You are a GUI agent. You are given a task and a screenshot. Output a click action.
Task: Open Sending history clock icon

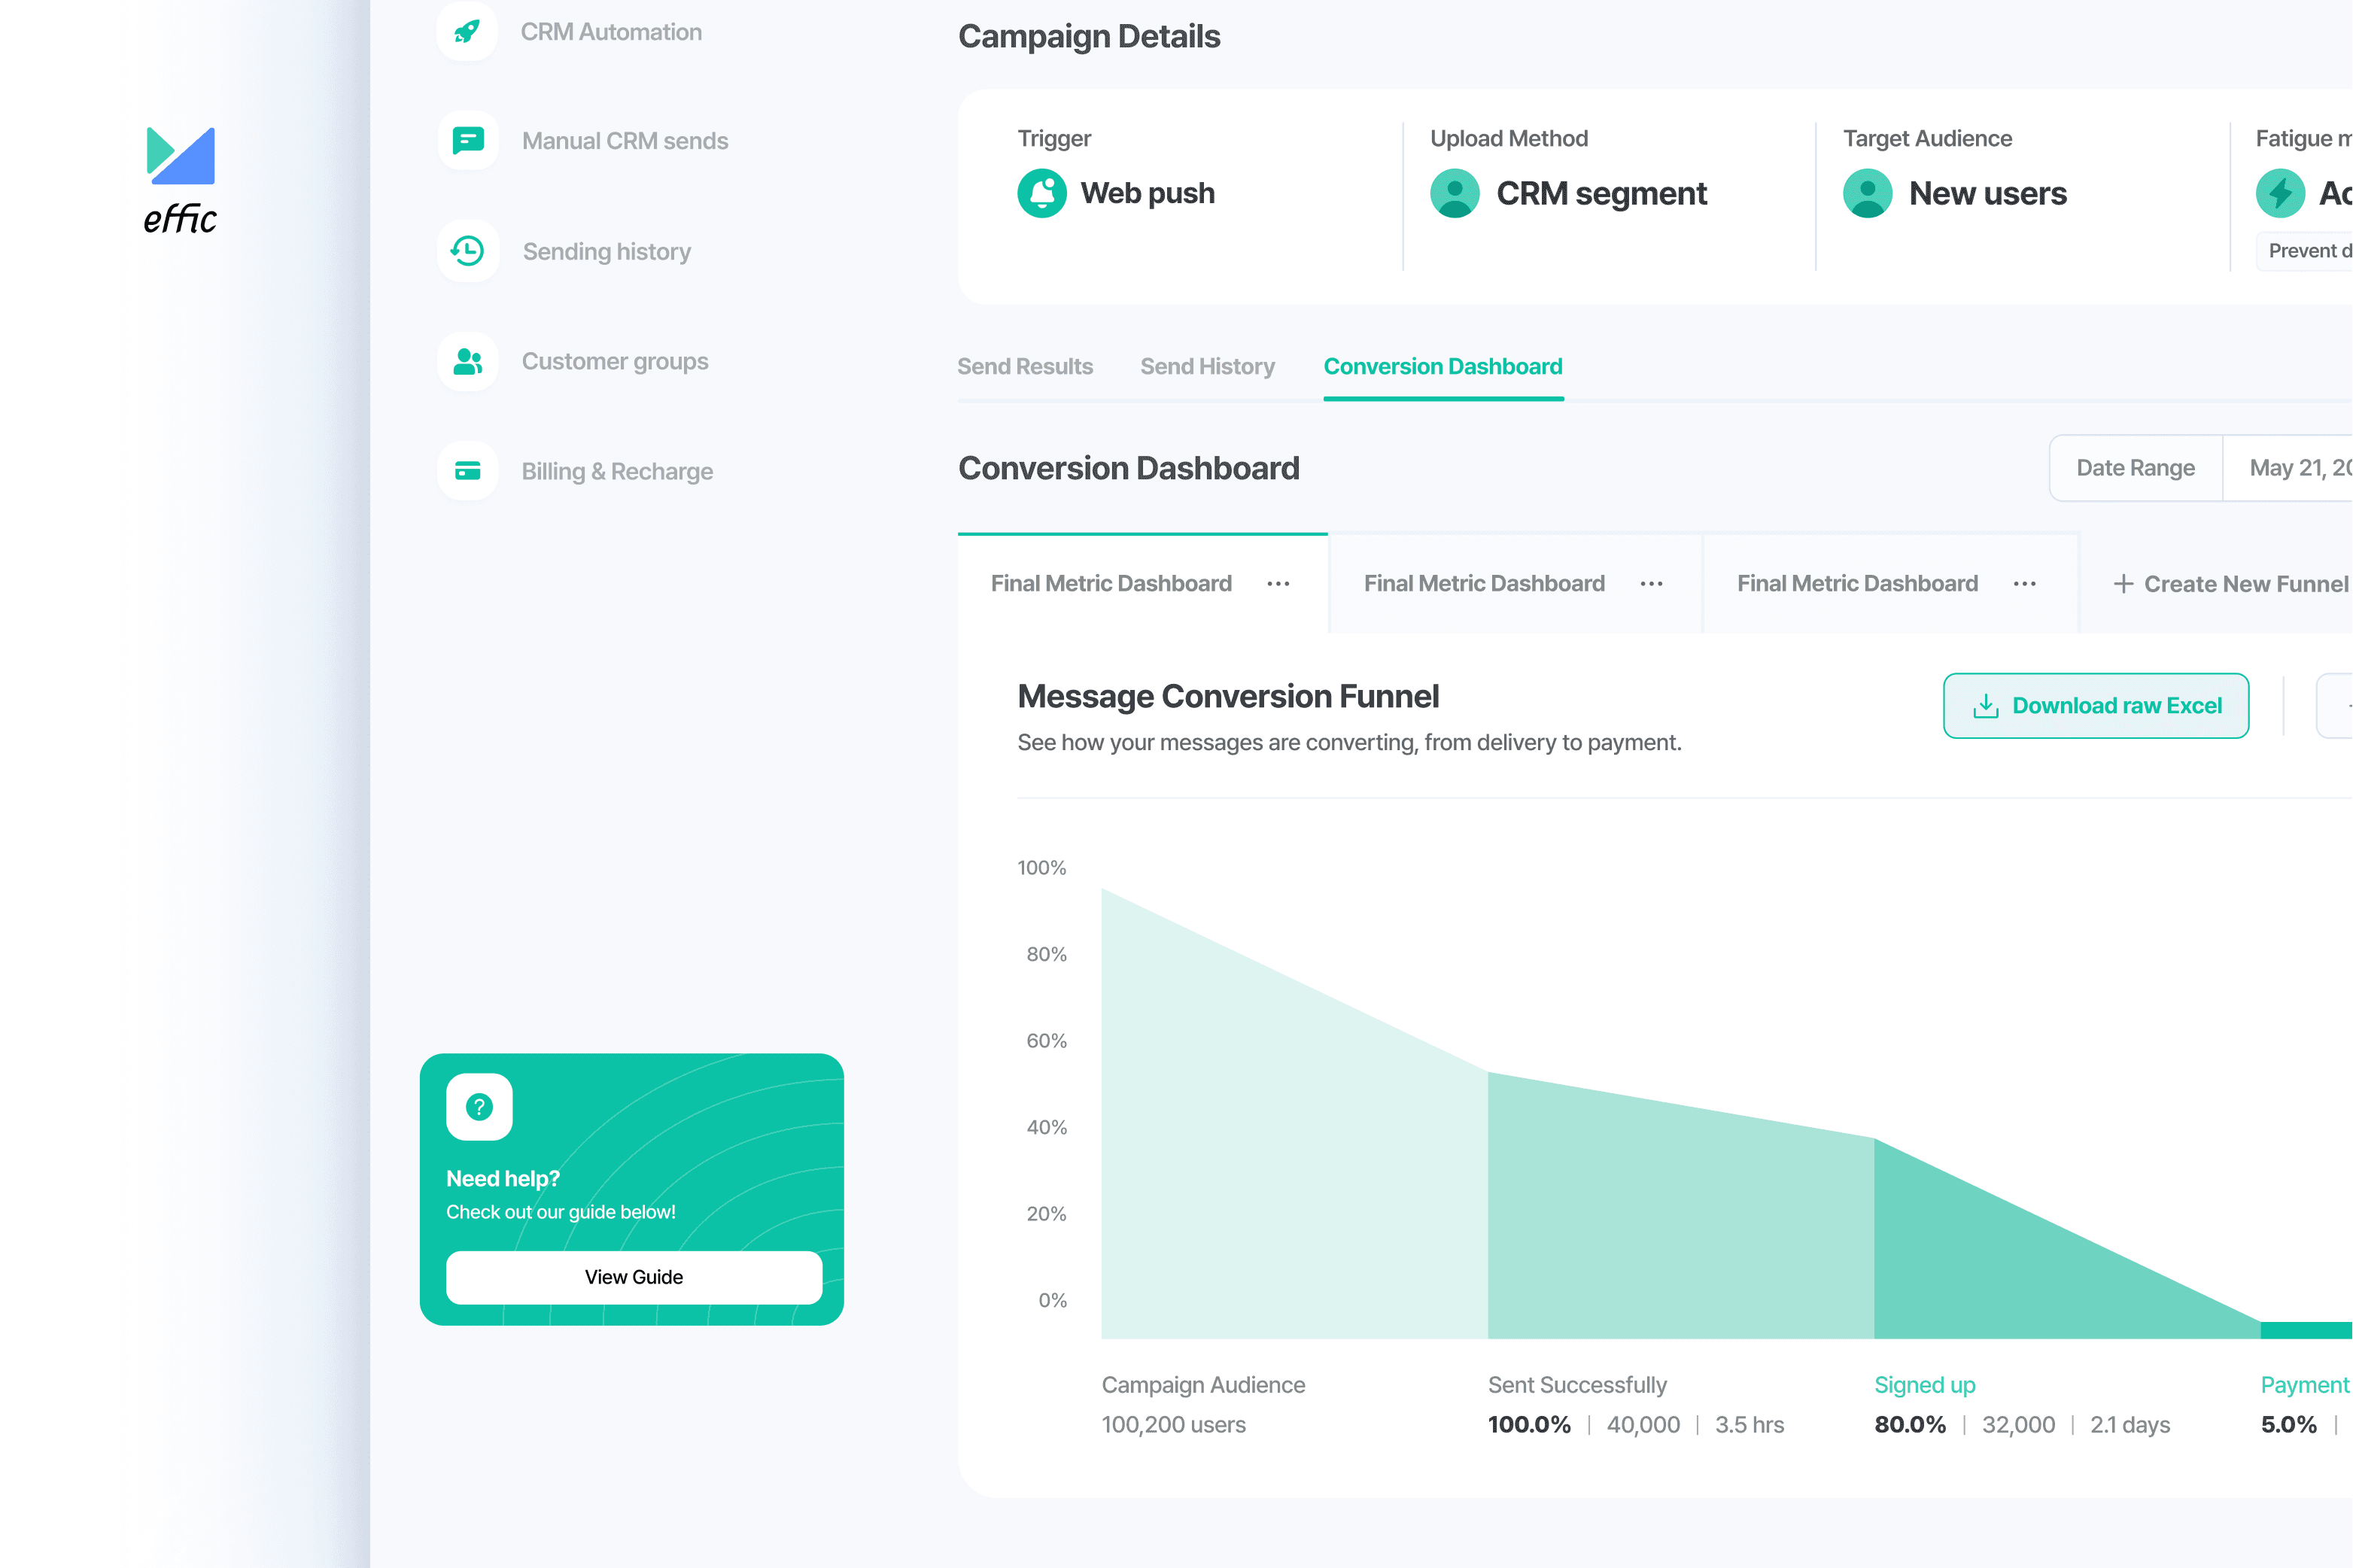[467, 251]
